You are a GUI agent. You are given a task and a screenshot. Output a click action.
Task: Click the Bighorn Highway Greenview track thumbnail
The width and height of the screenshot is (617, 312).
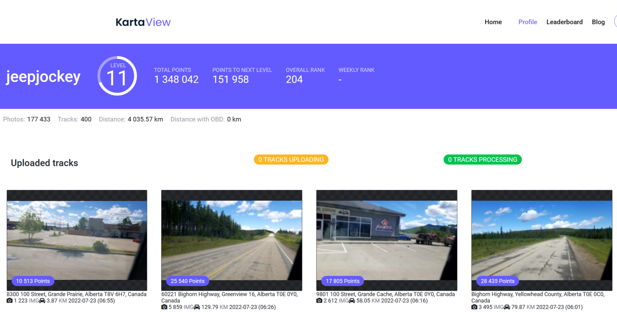[x=232, y=240]
